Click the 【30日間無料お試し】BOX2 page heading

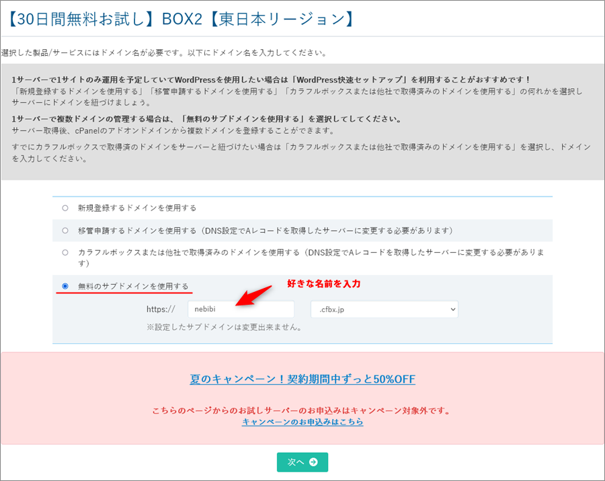click(180, 17)
